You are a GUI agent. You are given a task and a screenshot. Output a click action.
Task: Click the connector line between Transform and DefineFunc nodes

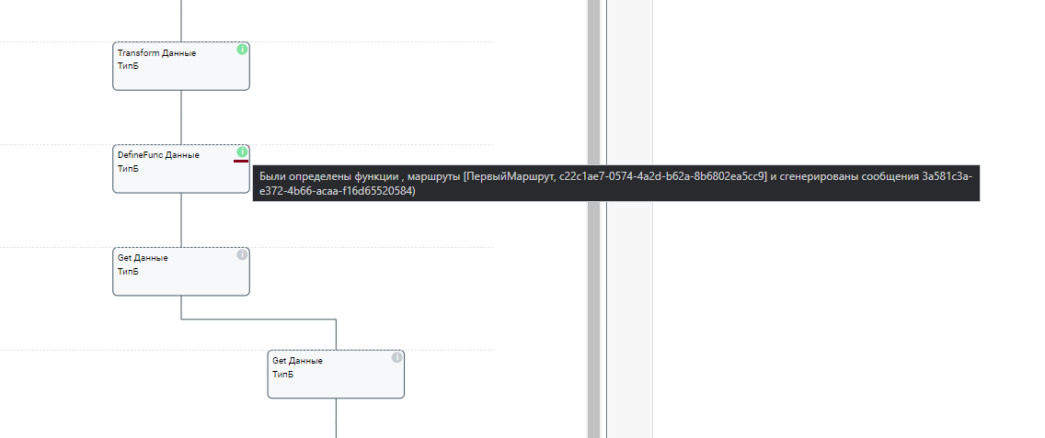(181, 118)
